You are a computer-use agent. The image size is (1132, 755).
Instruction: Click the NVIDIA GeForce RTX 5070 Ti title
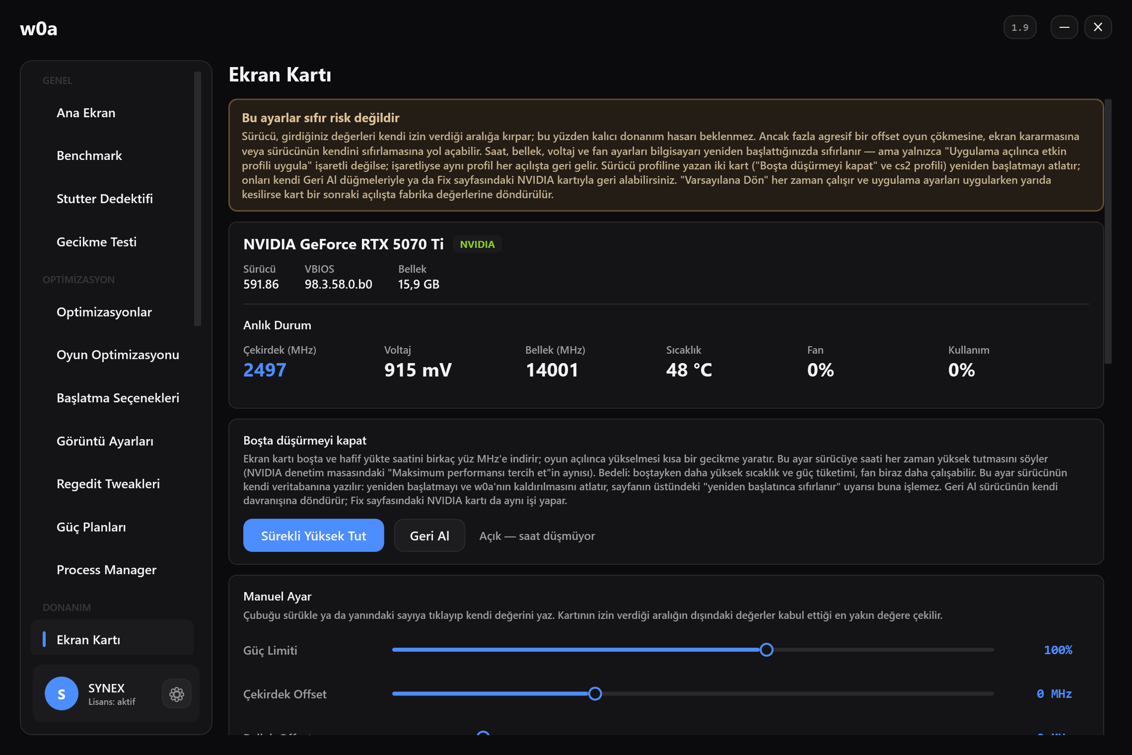coord(343,244)
